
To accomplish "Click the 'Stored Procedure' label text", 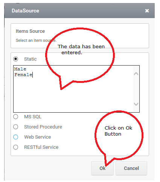I will point(43,127).
